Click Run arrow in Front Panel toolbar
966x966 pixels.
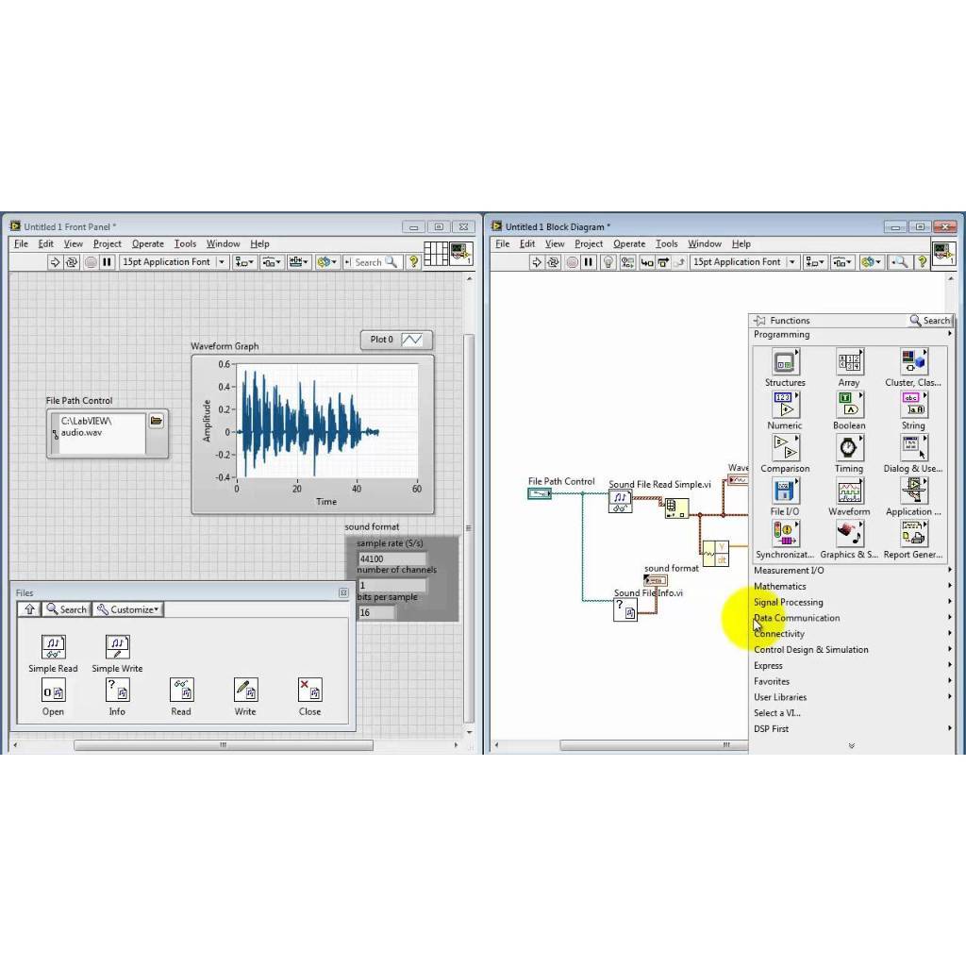click(55, 262)
